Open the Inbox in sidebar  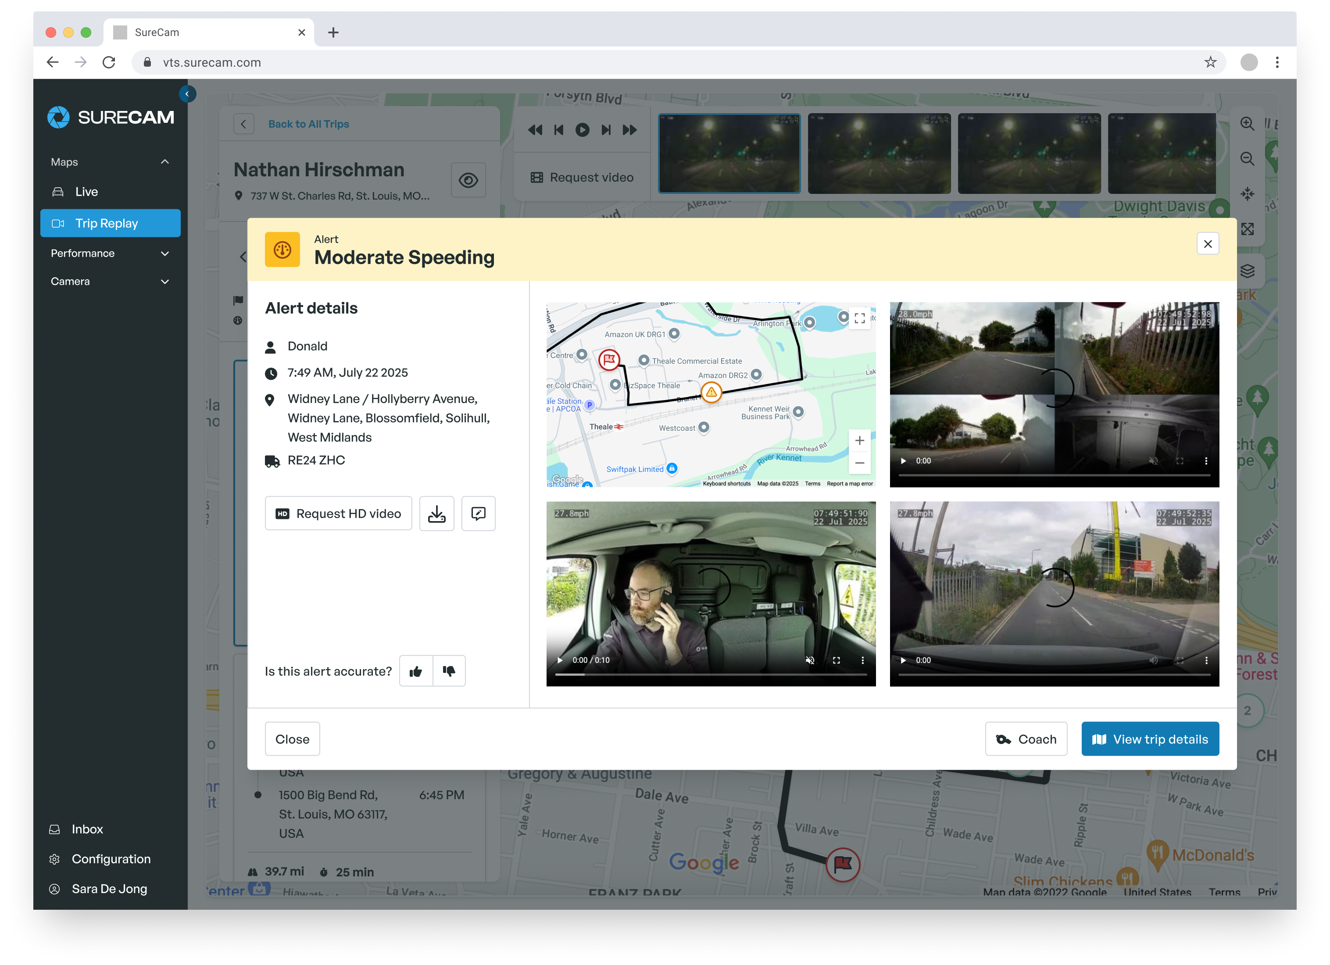click(x=87, y=829)
